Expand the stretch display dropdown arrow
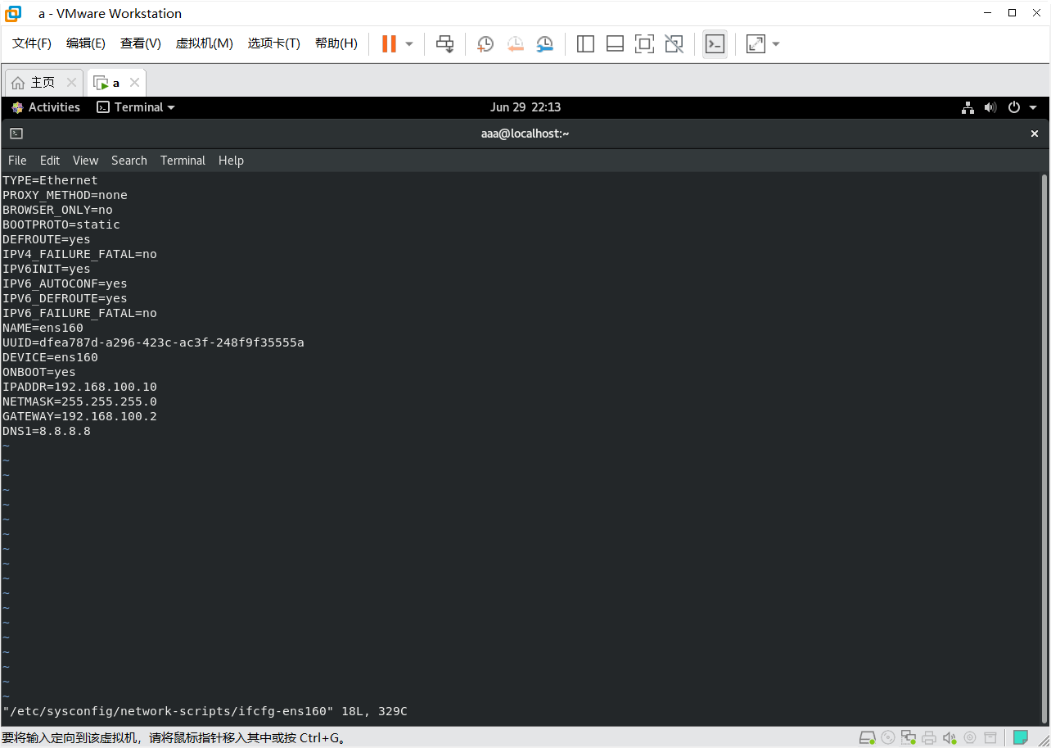1051x748 pixels. 776,44
